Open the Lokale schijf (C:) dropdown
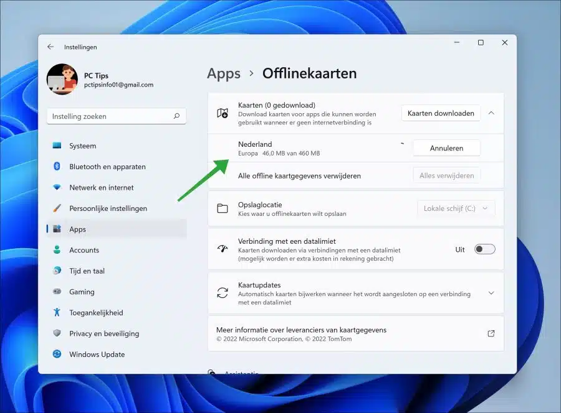 [x=456, y=208]
